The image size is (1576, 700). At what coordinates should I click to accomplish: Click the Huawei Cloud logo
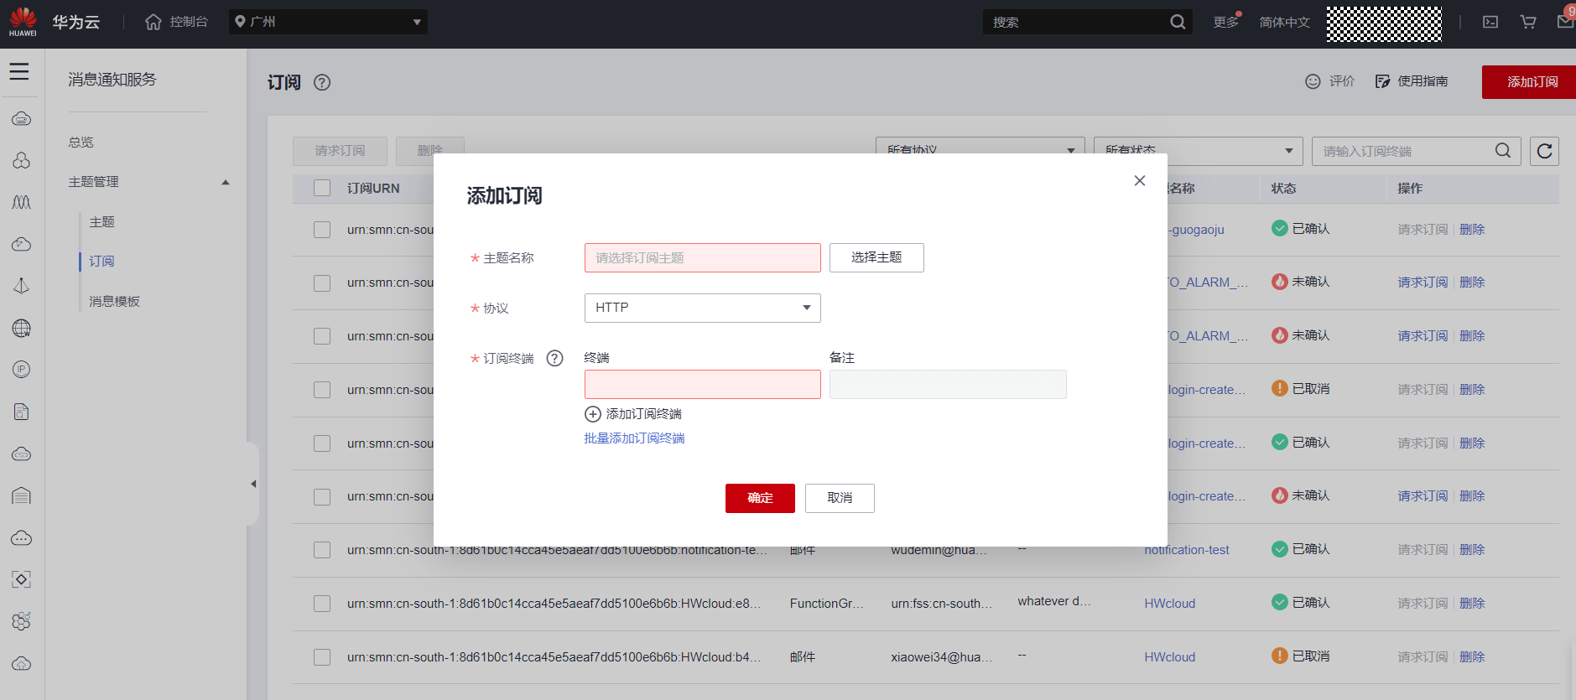point(23,22)
